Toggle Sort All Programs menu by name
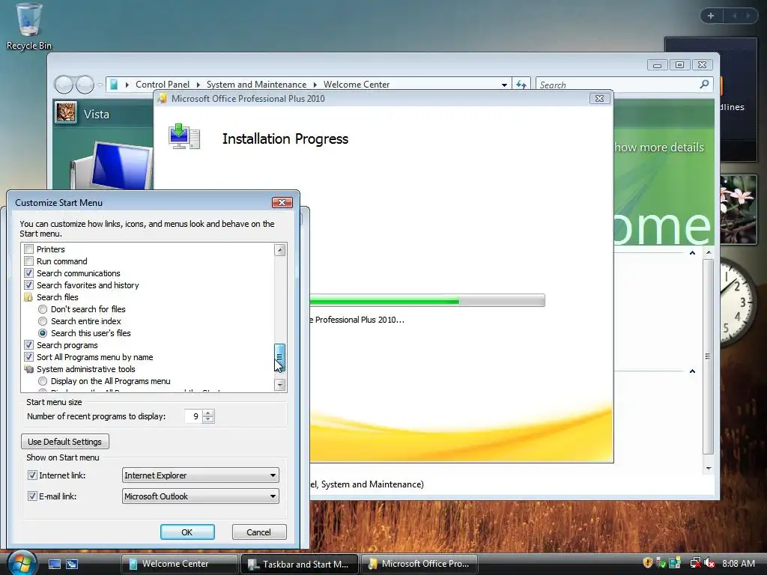Screen dimensions: 767x575 (x=29, y=357)
